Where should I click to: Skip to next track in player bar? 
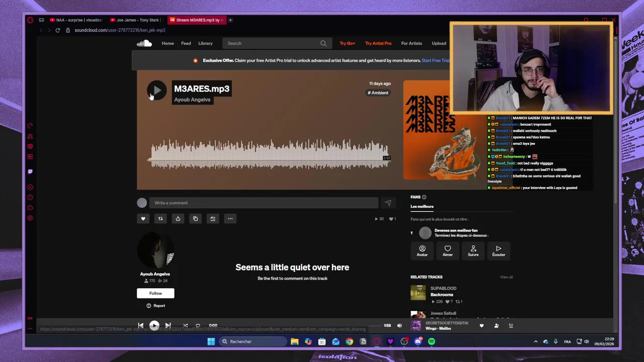pyautogui.click(x=168, y=326)
